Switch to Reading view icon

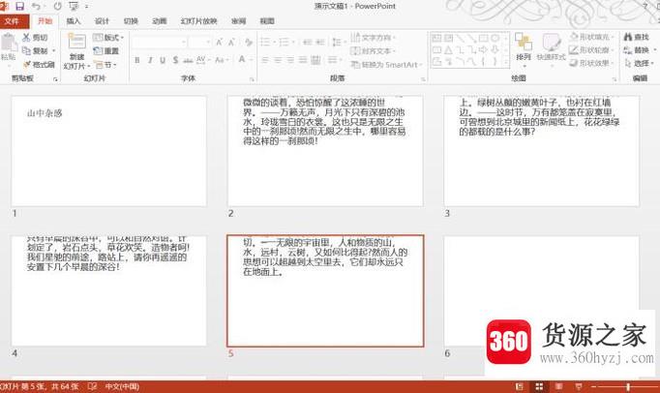(x=558, y=386)
